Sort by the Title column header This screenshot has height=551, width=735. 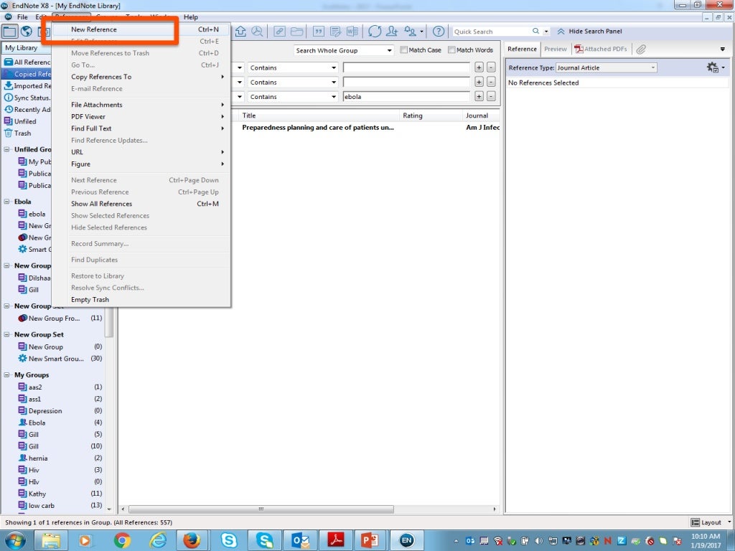(x=319, y=116)
